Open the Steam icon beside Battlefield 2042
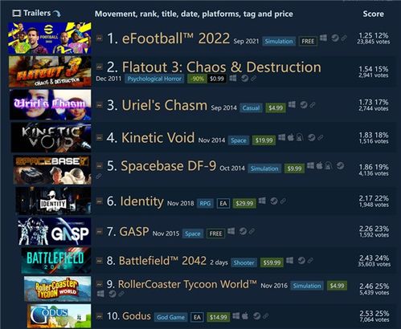The width and height of the screenshot is (401, 329). (301, 261)
